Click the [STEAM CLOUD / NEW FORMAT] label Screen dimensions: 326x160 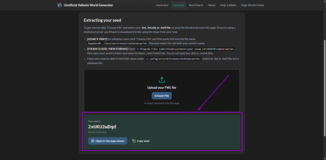108,49
